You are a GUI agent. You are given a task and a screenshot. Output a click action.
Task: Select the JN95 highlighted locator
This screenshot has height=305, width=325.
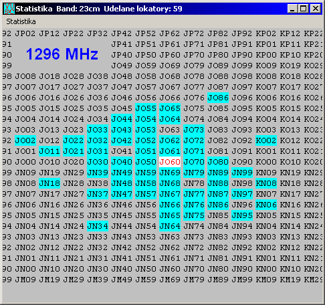pyautogui.click(x=242, y=215)
